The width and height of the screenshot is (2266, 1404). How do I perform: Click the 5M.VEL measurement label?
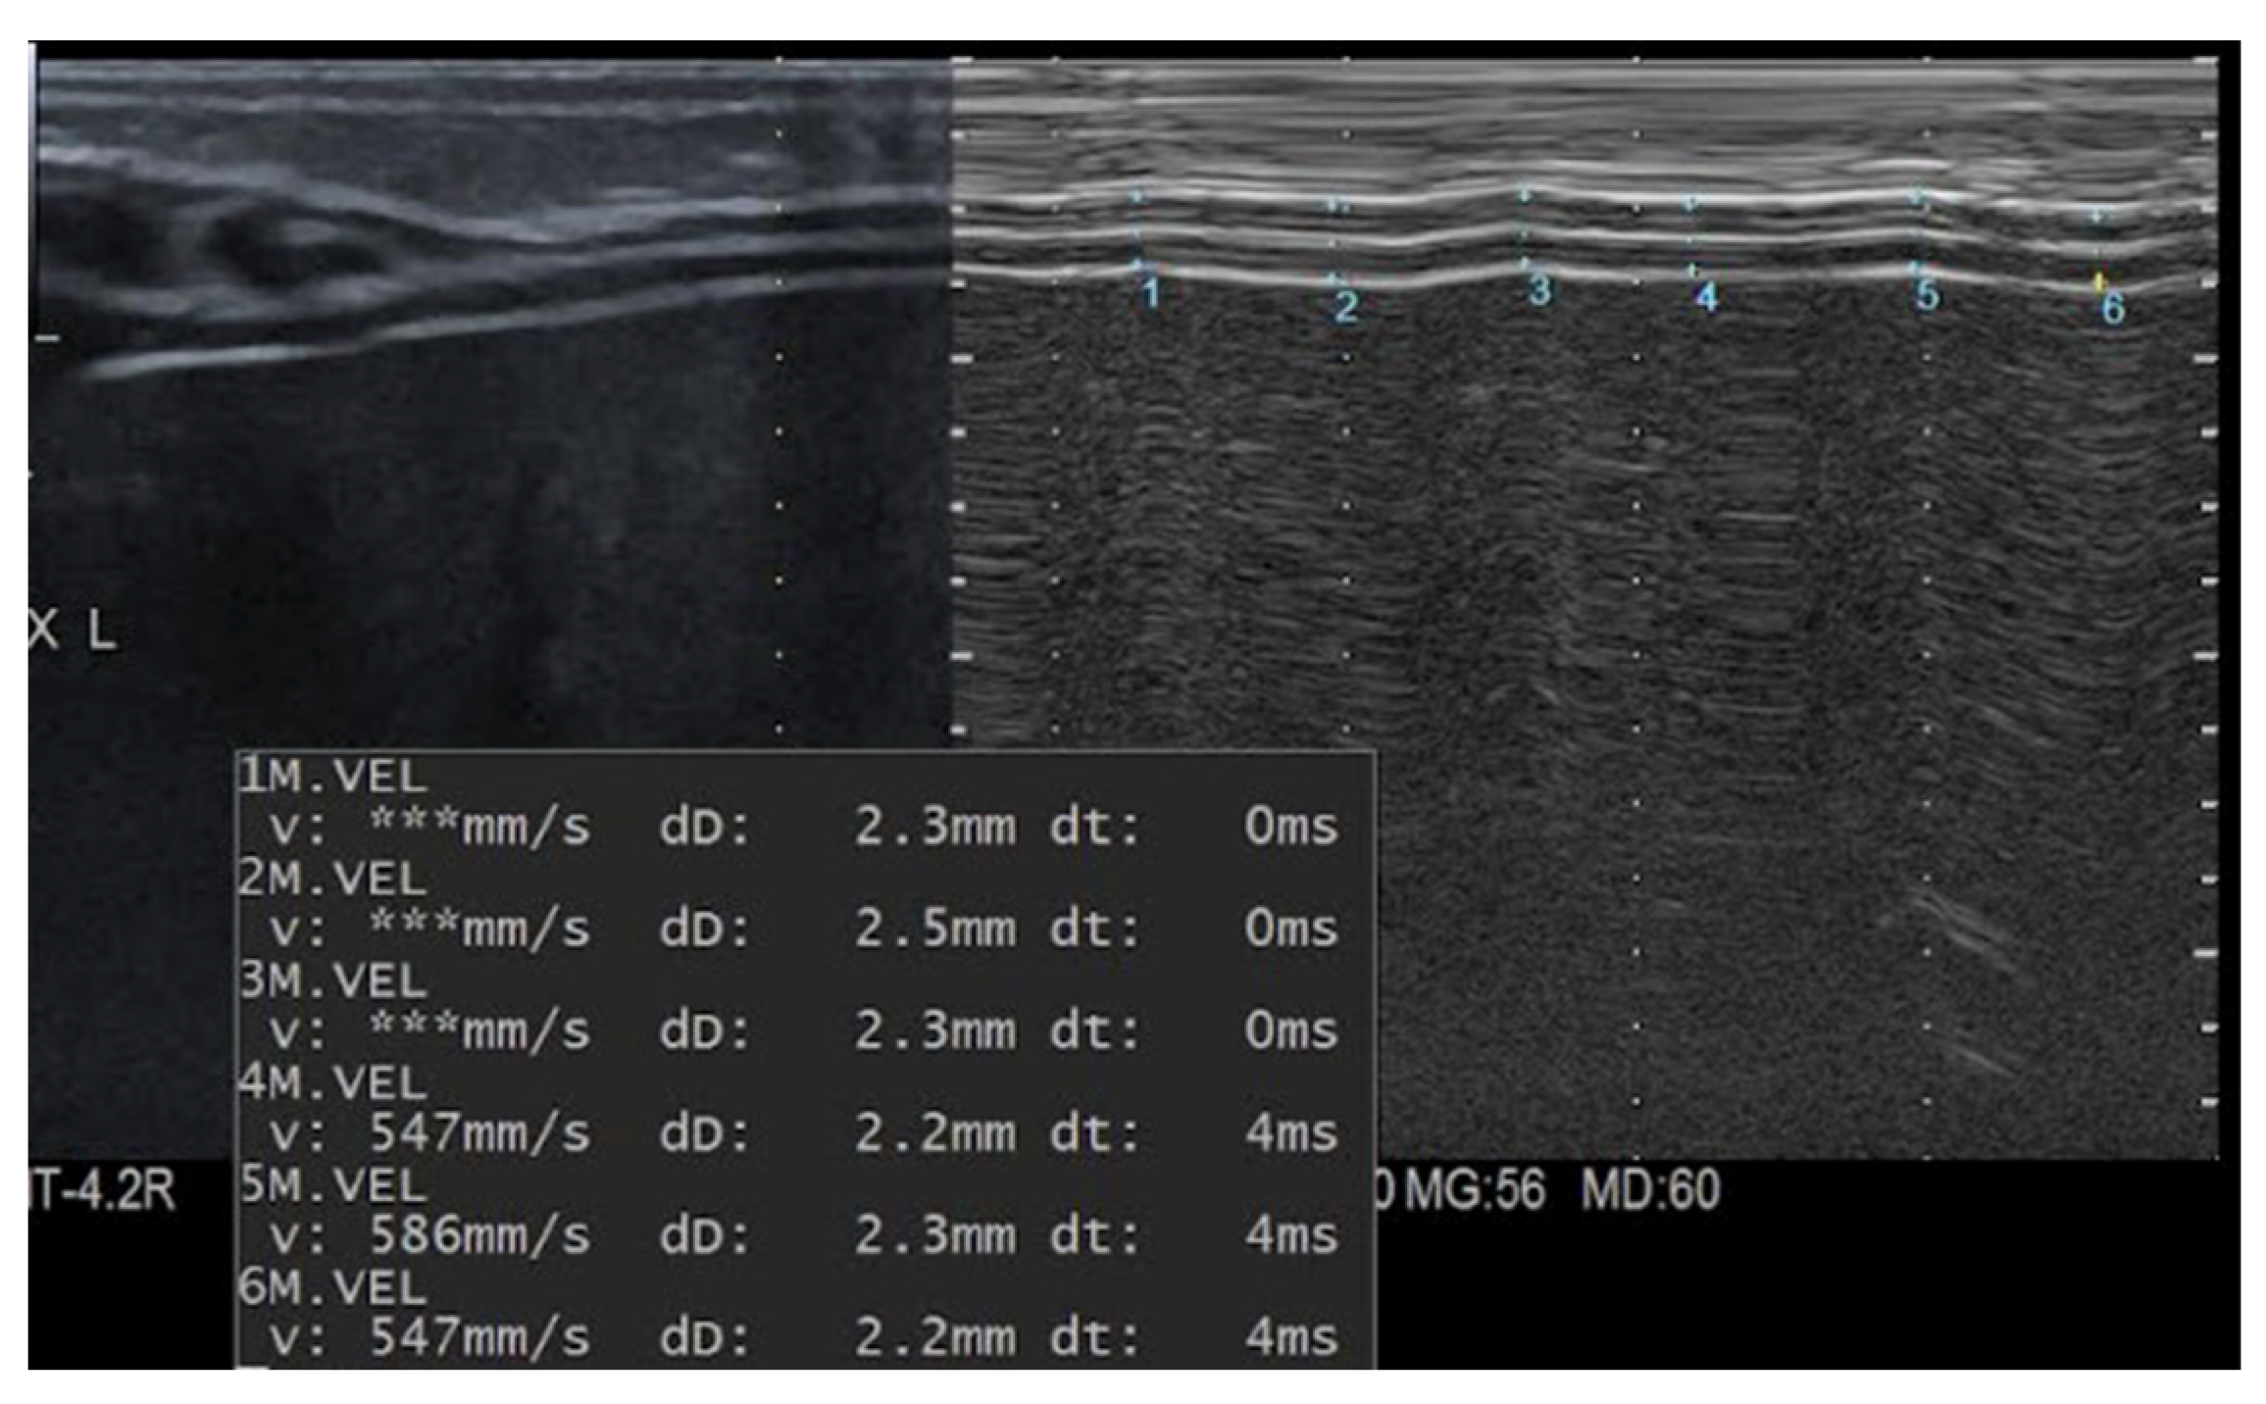333,1185
